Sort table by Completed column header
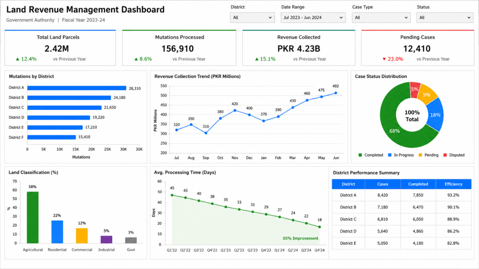Image resolution: width=479 pixels, height=269 pixels. tap(418, 184)
